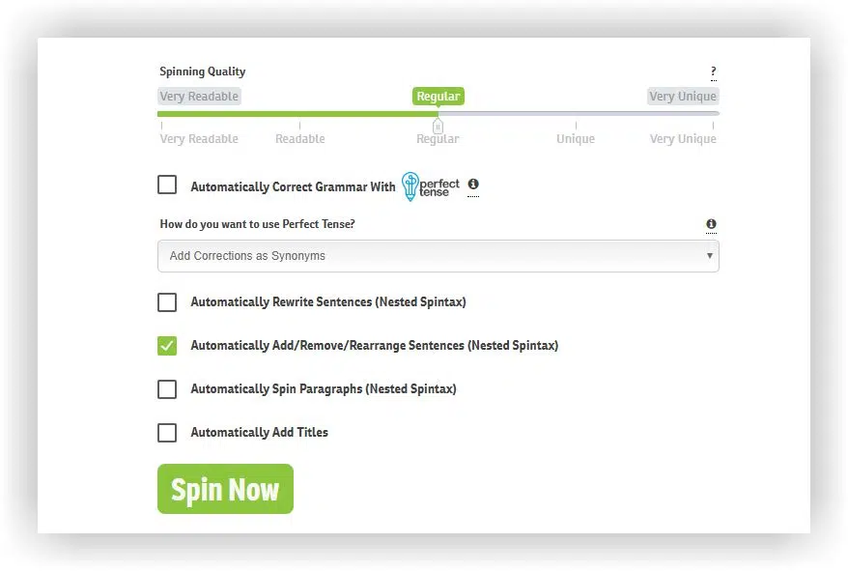Click the gray Very Unique badge above slider
Viewport: 848px width, 571px height.
683,97
